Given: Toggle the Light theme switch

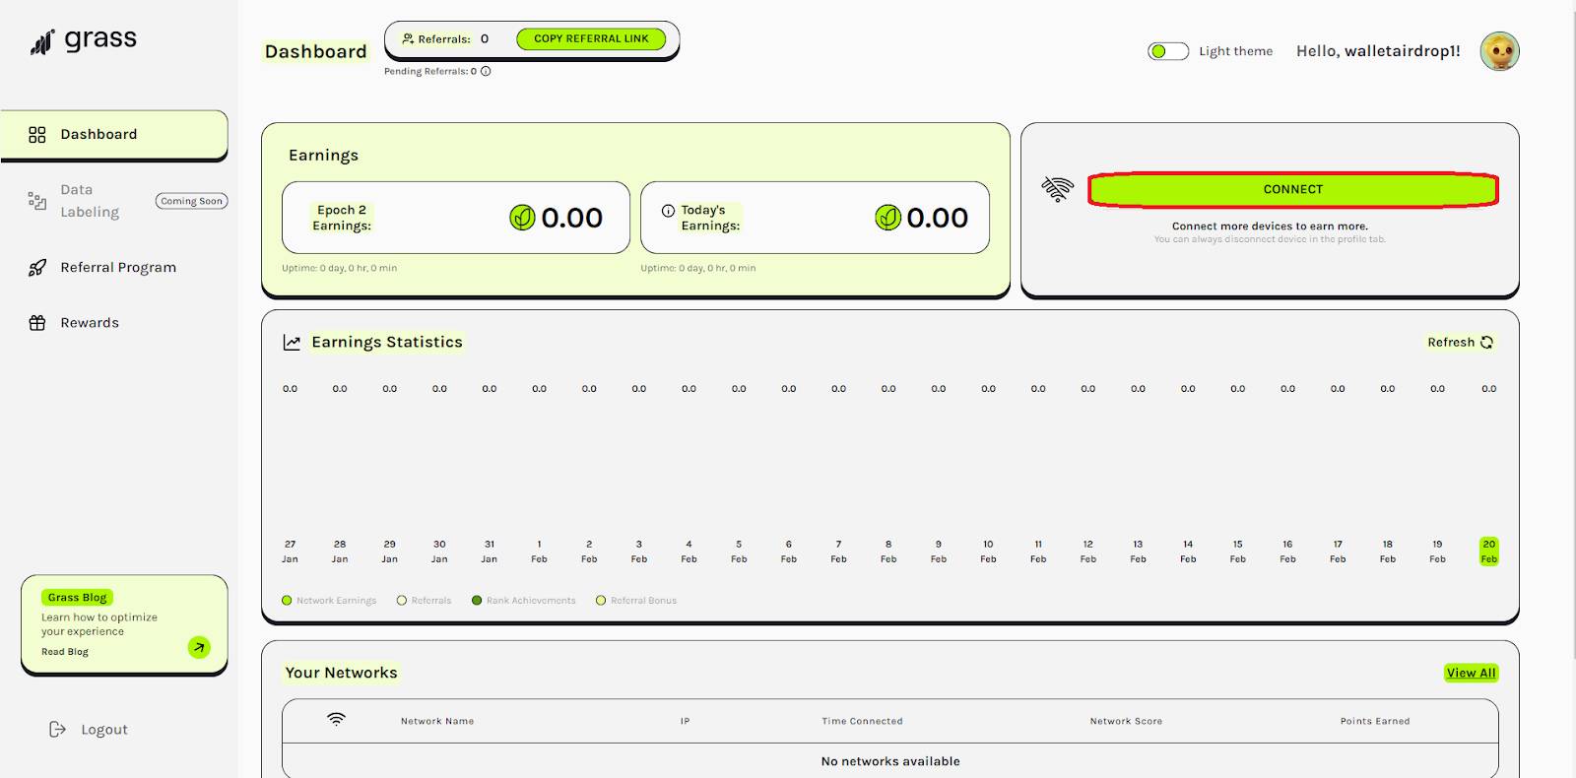Looking at the screenshot, I should [1168, 51].
